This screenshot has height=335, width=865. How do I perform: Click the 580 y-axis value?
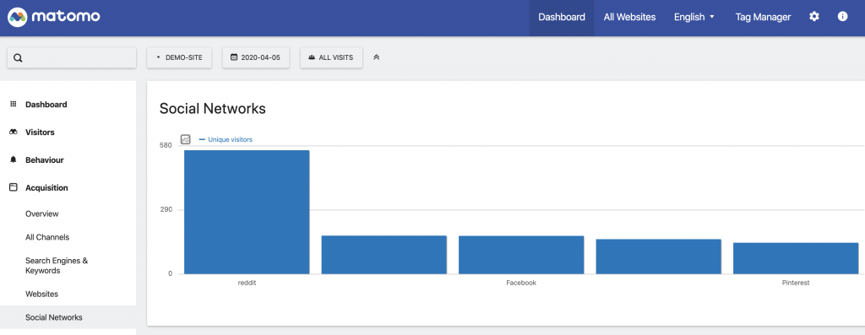click(166, 145)
